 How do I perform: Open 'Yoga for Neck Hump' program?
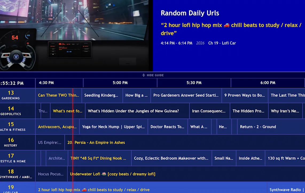point(114,127)
